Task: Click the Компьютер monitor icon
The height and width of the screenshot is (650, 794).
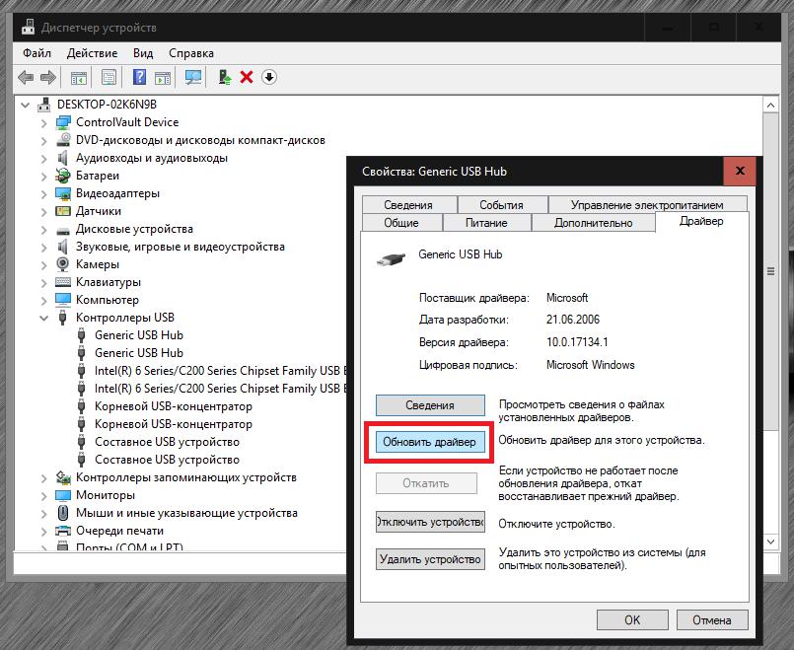Action: [x=63, y=300]
